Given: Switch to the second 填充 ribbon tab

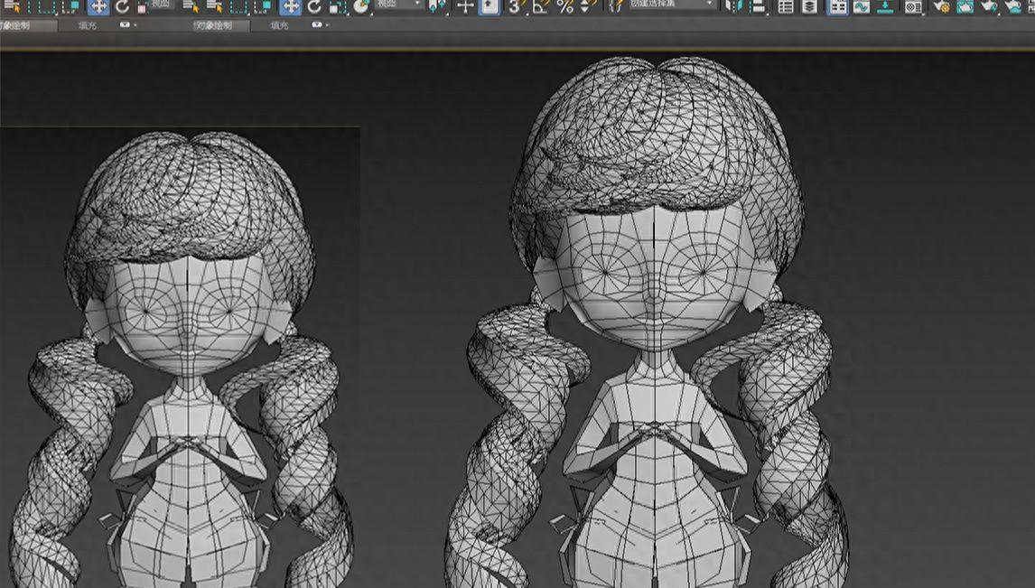Looking at the screenshot, I should pos(280,25).
